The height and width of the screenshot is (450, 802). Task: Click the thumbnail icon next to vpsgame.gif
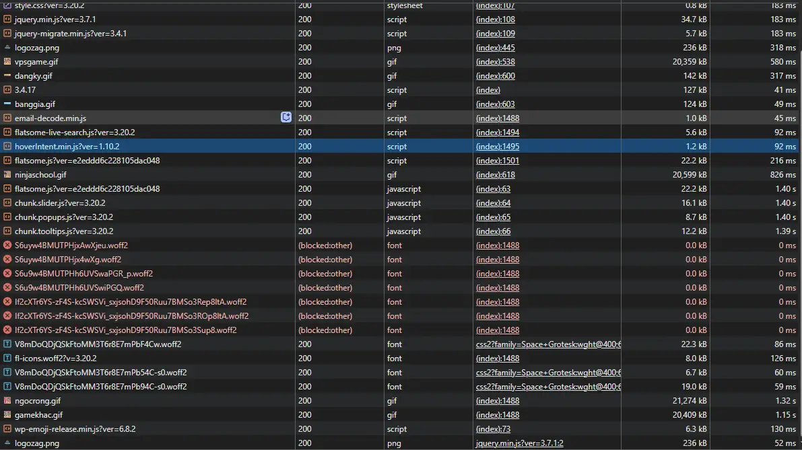(7, 62)
